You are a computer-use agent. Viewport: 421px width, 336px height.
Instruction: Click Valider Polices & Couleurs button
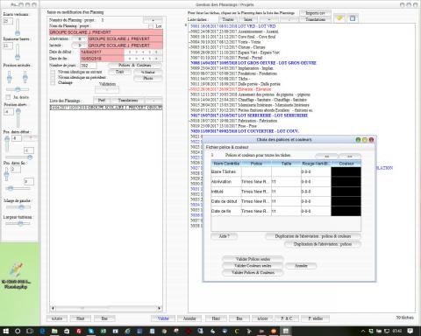pos(253,272)
